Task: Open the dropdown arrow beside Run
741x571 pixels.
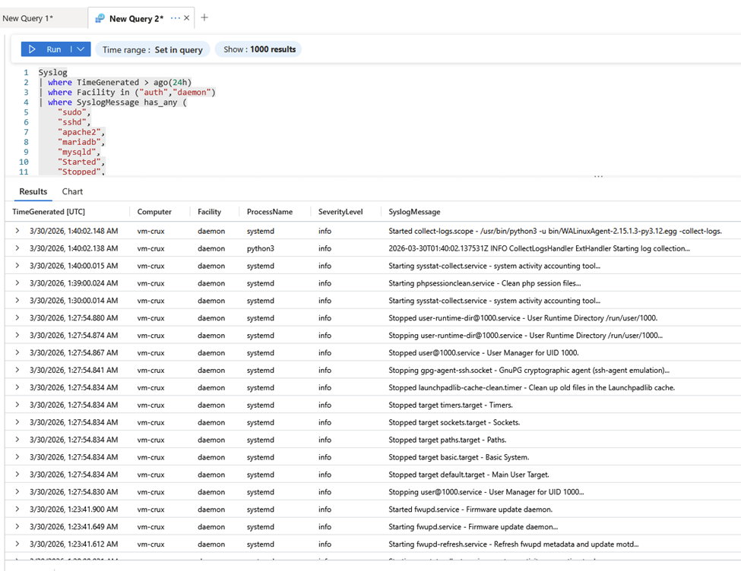Action: [82, 49]
